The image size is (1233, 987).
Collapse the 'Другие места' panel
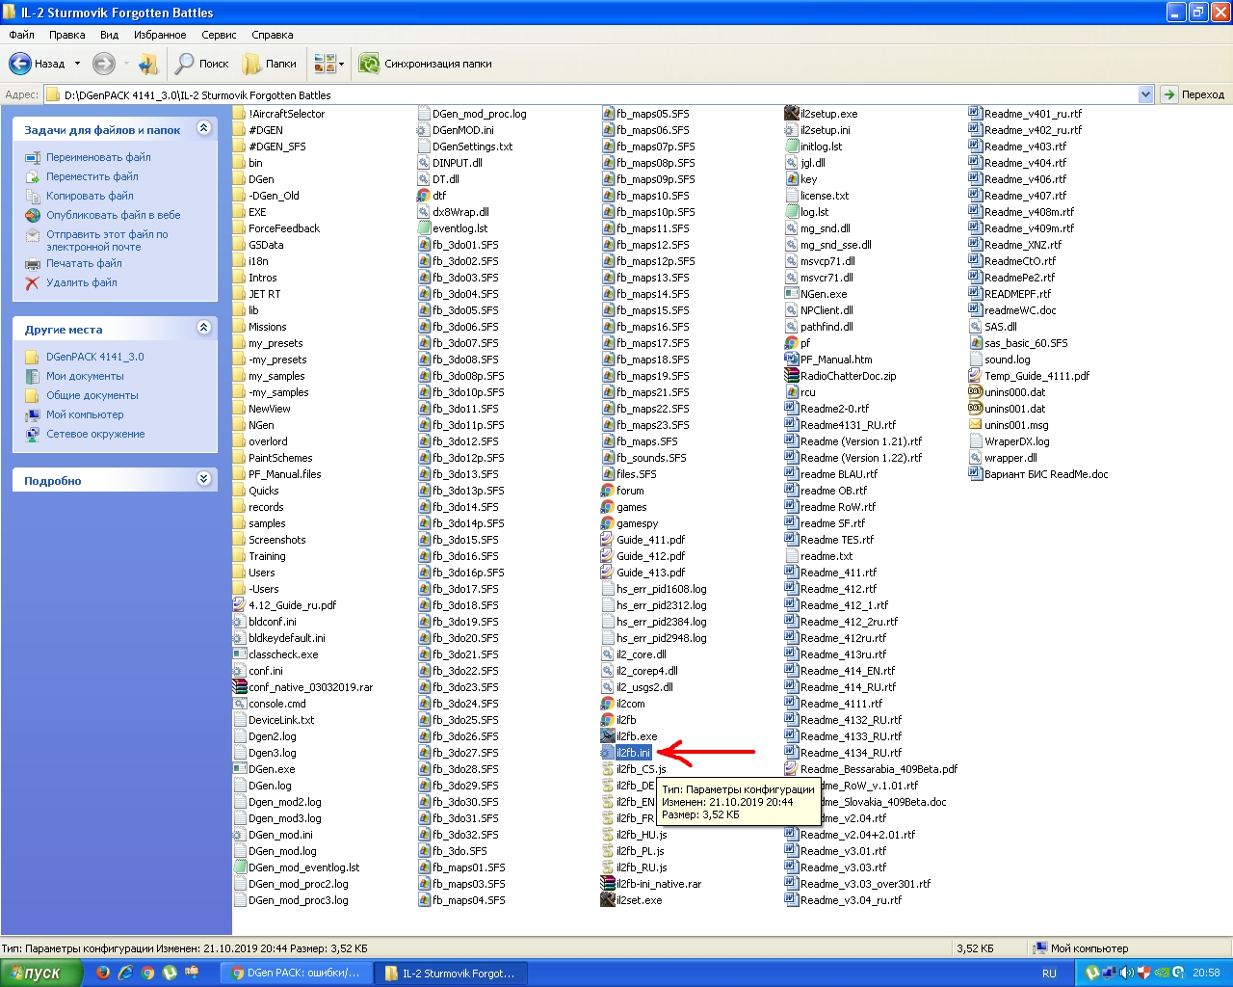point(203,328)
